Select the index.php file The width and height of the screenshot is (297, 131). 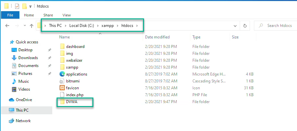[75, 95]
